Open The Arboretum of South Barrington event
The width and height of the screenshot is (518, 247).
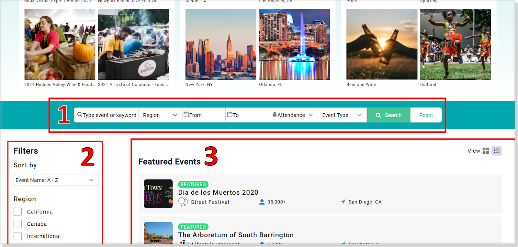coord(236,235)
